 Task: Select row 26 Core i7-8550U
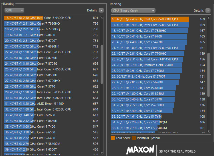pos(51,75)
